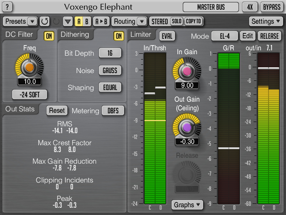Select the Limiter panel tab label
Image resolution: width=286 pixels, height=215 pixels.
141,34
